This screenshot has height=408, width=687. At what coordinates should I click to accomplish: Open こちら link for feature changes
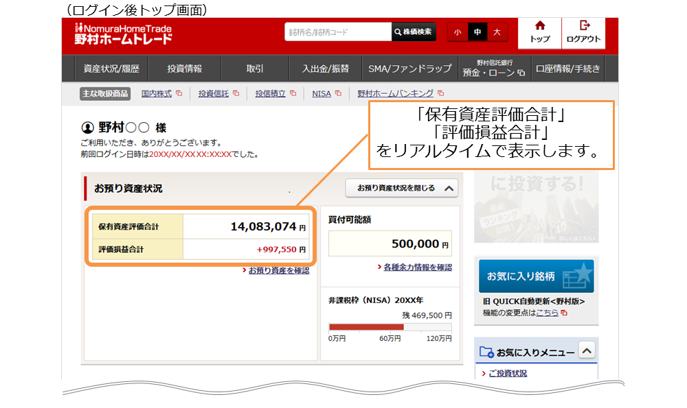(x=548, y=313)
